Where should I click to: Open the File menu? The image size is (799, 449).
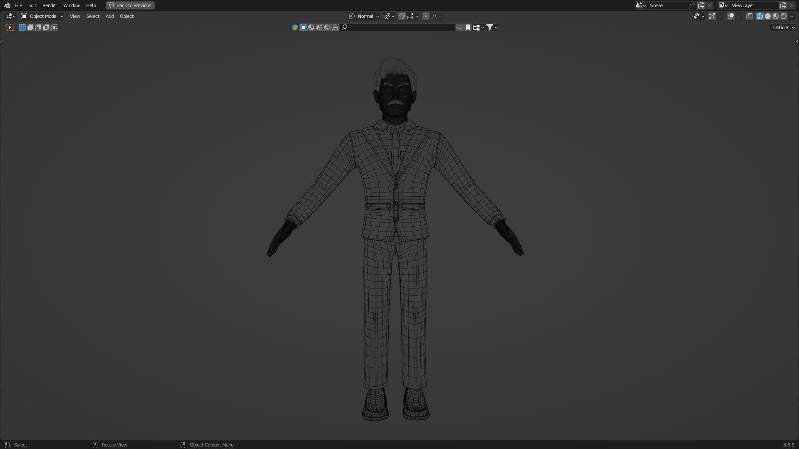tap(18, 5)
